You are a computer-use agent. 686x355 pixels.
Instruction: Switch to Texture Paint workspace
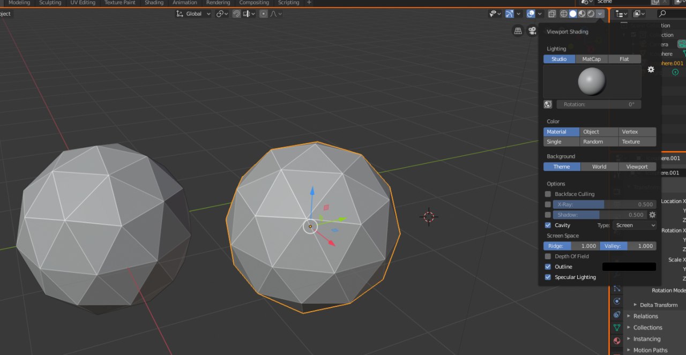click(x=120, y=3)
